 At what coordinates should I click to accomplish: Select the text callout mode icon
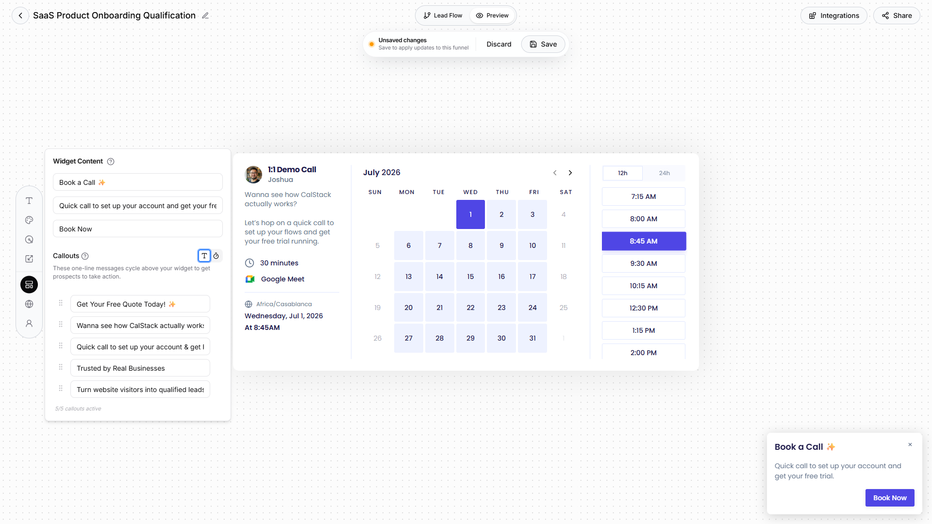(x=204, y=256)
